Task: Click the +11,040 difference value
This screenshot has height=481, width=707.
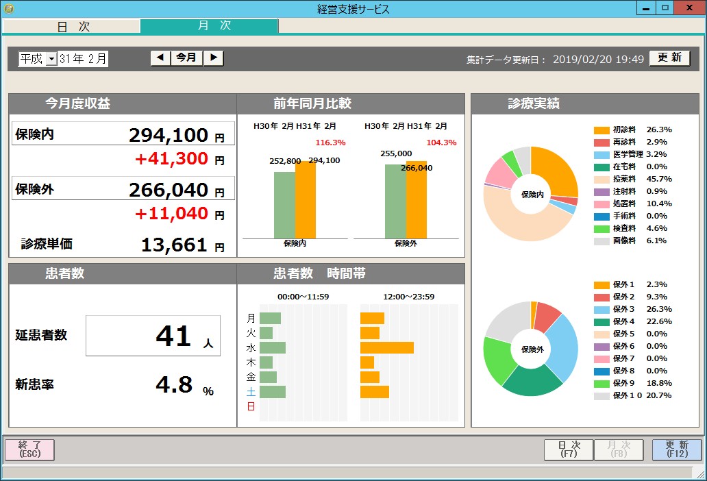Action: pyautogui.click(x=171, y=214)
